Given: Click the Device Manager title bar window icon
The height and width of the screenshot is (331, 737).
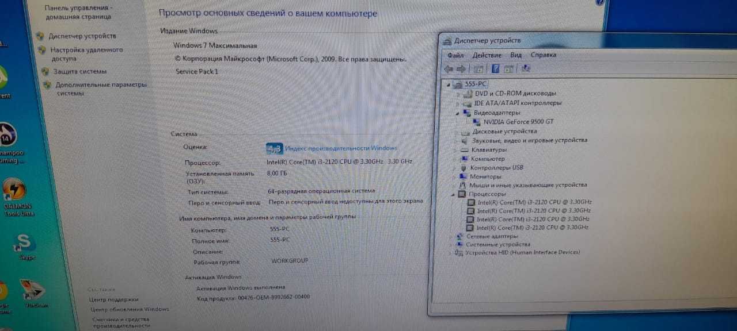Looking at the screenshot, I should click(x=447, y=40).
